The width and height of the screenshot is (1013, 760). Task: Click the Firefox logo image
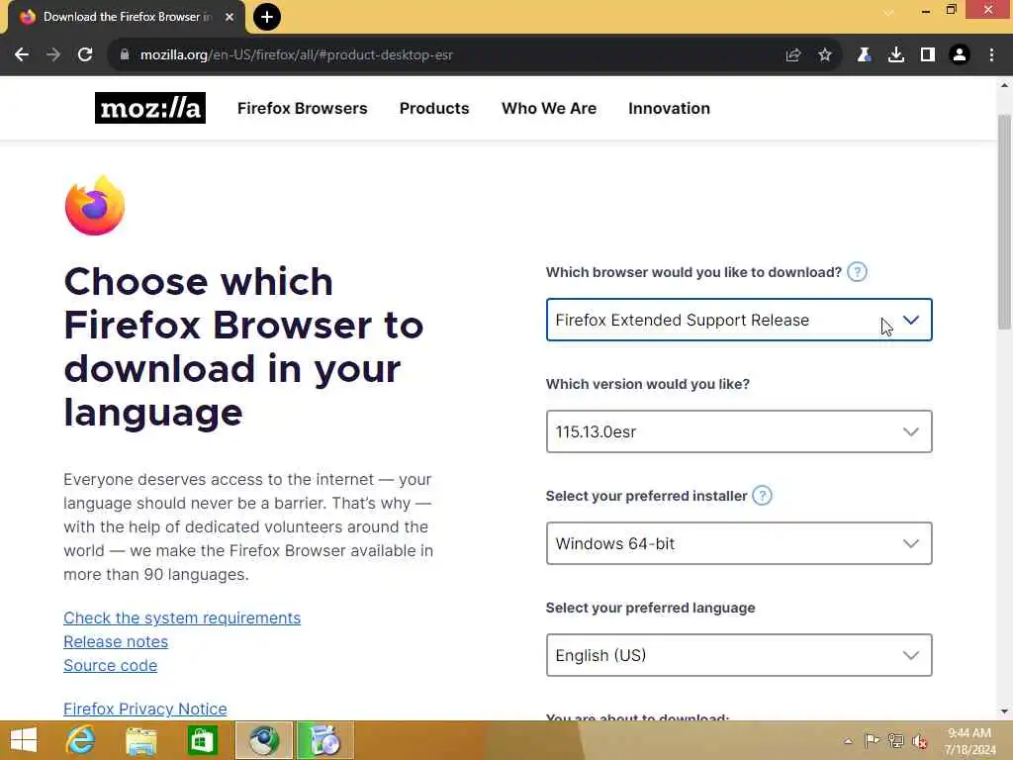[95, 206]
